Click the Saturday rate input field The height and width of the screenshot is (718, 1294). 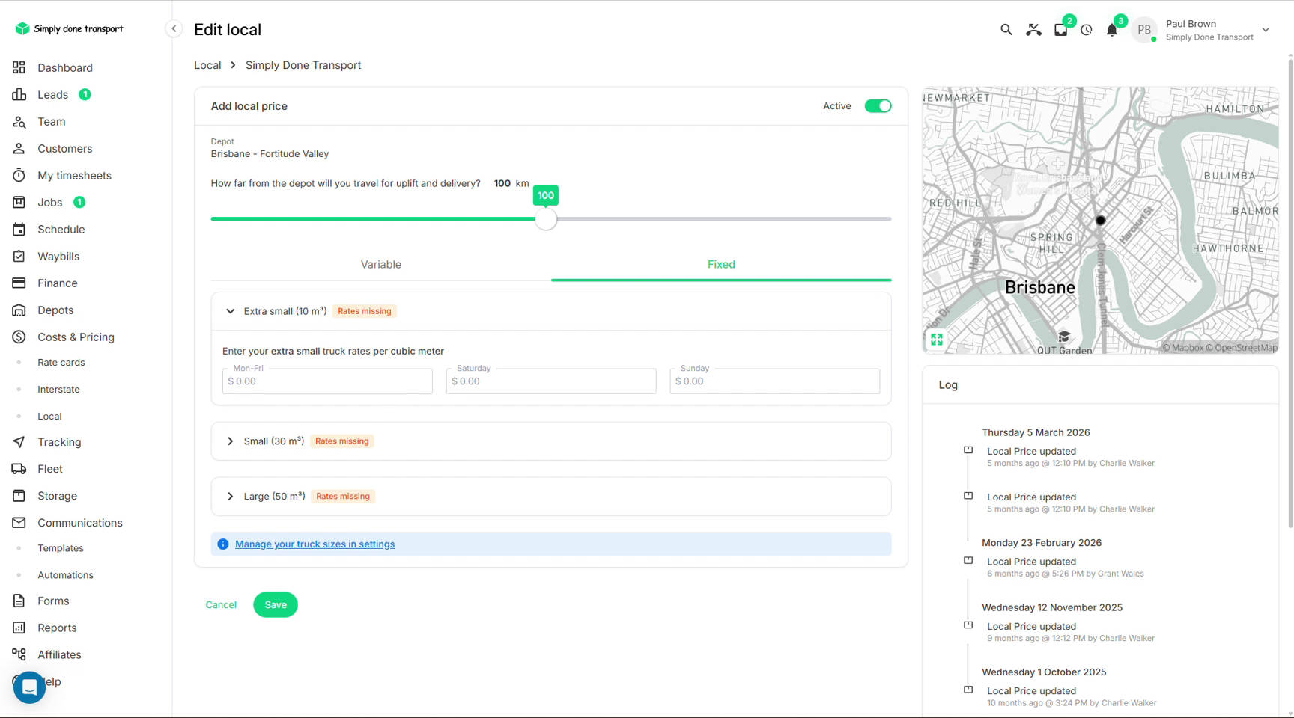pos(551,381)
